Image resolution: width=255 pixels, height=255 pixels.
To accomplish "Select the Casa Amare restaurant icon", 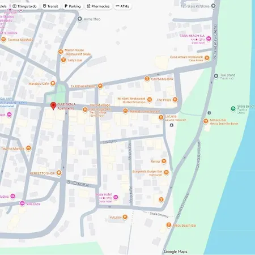I will (207, 58).
